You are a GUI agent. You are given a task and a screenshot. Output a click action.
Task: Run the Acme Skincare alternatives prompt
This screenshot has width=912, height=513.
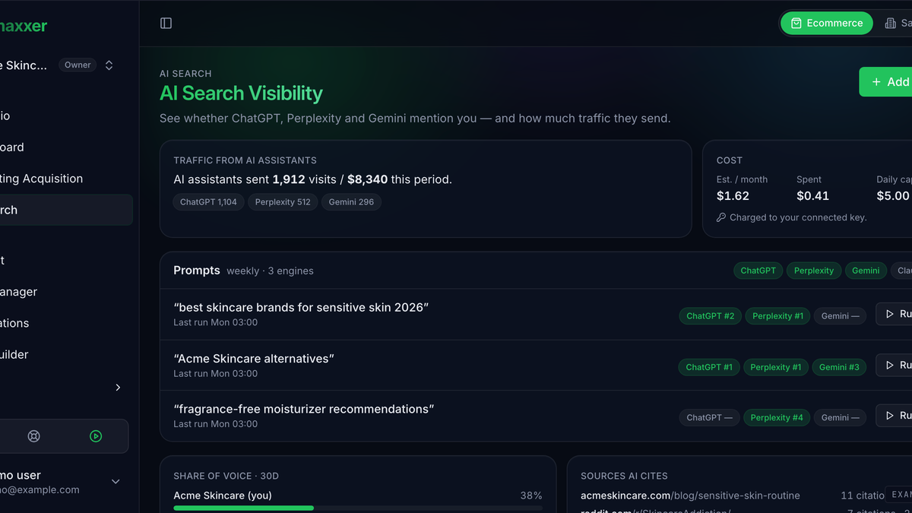pyautogui.click(x=895, y=366)
